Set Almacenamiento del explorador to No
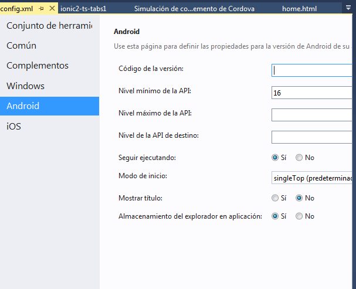The width and height of the screenshot is (356, 289). coord(299,216)
